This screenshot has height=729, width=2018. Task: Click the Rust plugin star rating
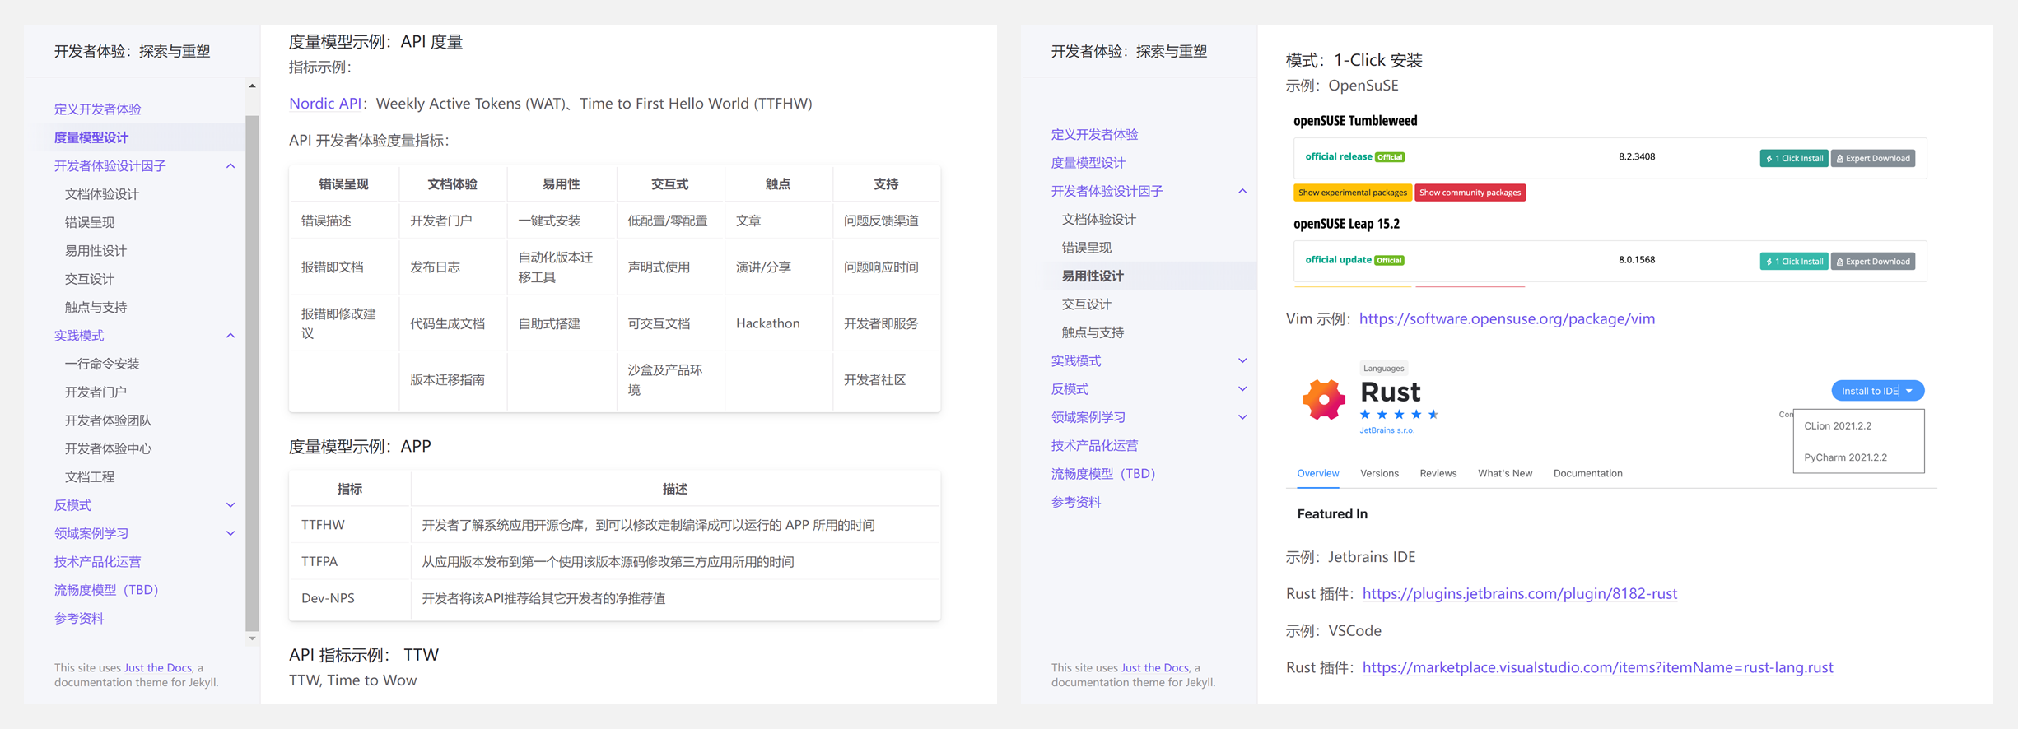(x=1398, y=415)
